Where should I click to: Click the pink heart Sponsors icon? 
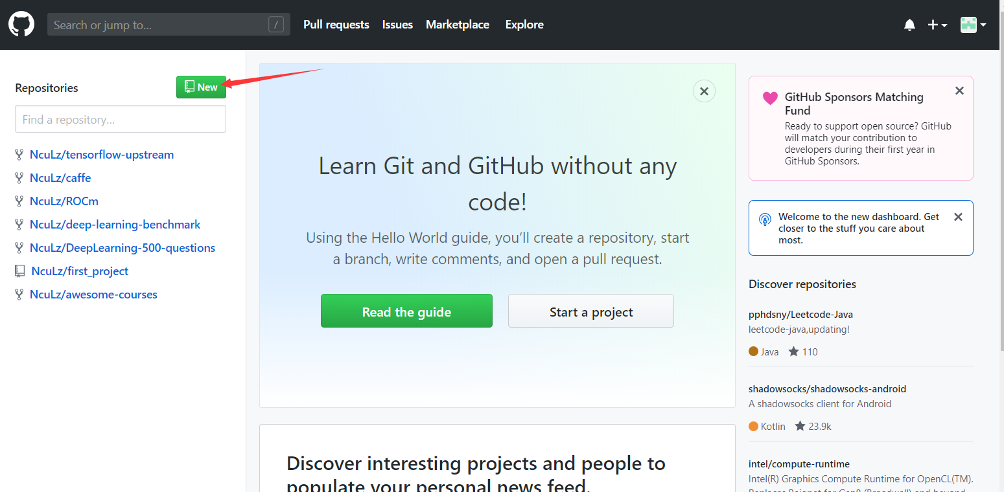[770, 98]
